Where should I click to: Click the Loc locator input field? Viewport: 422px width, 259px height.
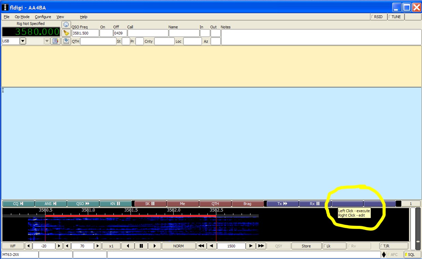(x=192, y=41)
